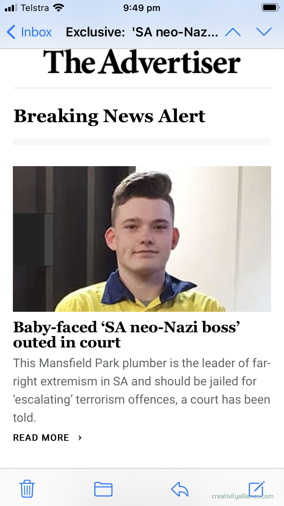Tap the chevron beside READ MORE
This screenshot has height=506, width=284.
[x=80, y=438]
